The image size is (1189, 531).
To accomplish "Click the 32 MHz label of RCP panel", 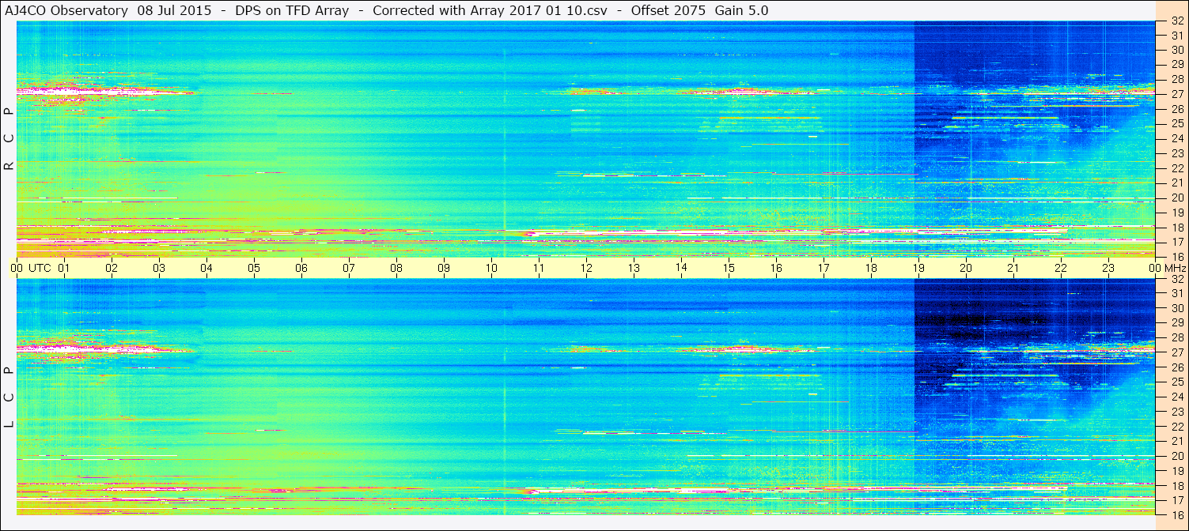I will (1177, 21).
